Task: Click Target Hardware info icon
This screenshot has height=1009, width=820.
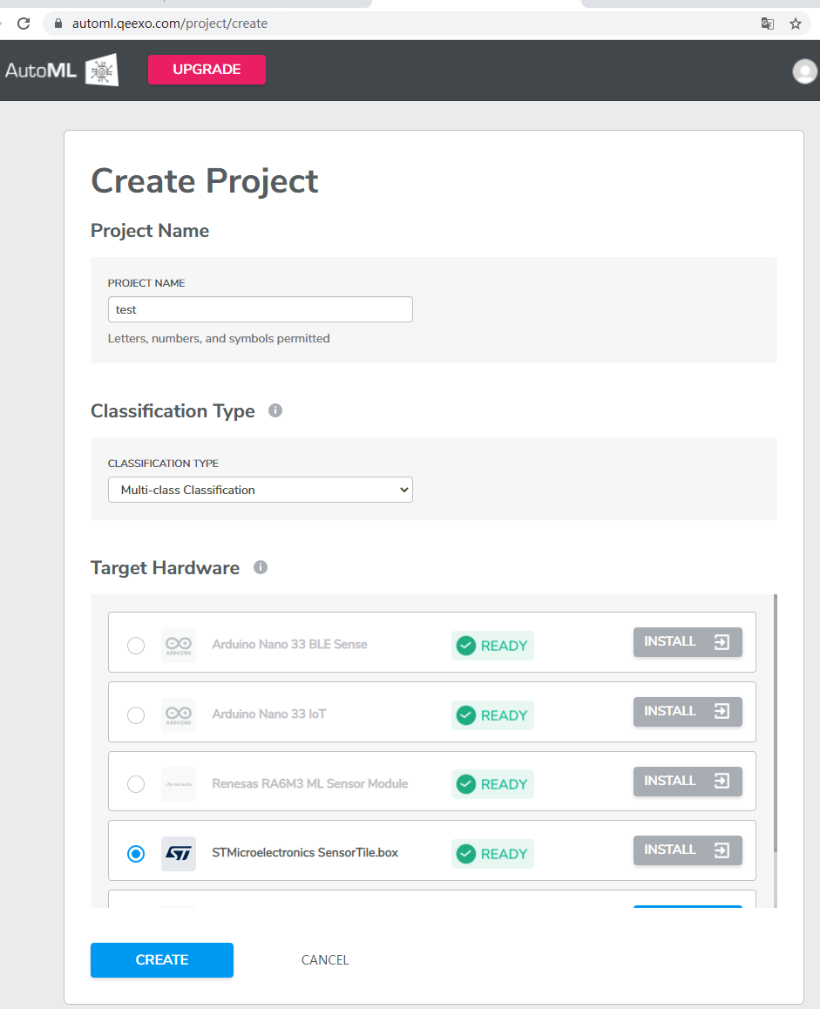Action: tap(260, 567)
